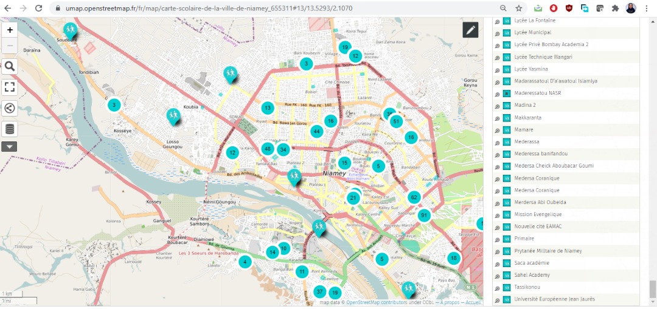Select Makkaranta in the schools list
The image size is (657, 309).
(x=527, y=118)
